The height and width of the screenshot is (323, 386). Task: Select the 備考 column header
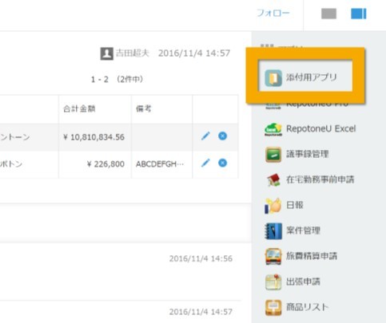(144, 108)
